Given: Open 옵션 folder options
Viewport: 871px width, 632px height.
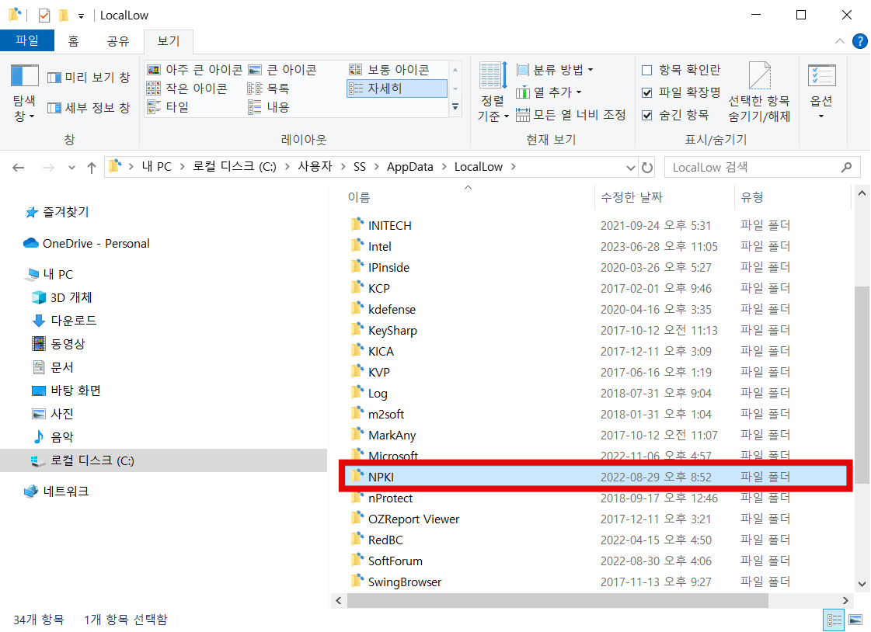Looking at the screenshot, I should point(821,92).
